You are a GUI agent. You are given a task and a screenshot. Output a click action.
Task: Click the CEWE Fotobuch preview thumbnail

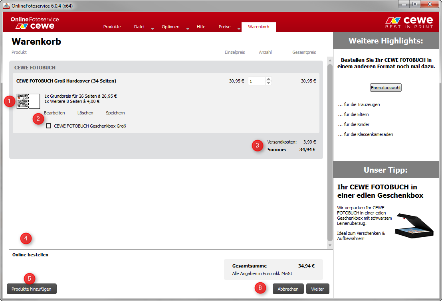point(28,101)
